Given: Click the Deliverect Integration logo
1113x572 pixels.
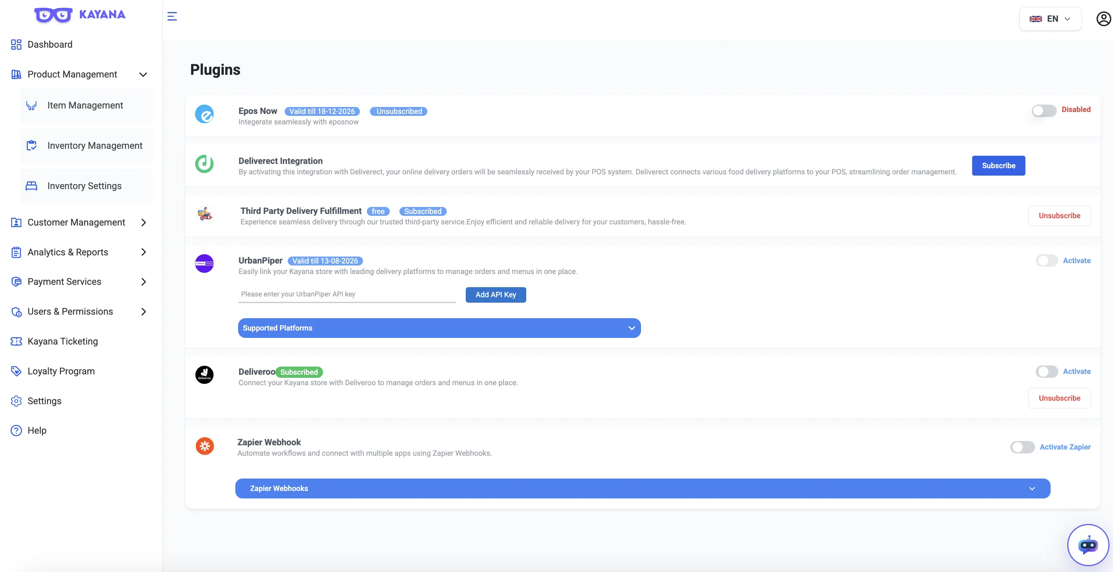Looking at the screenshot, I should [x=204, y=164].
